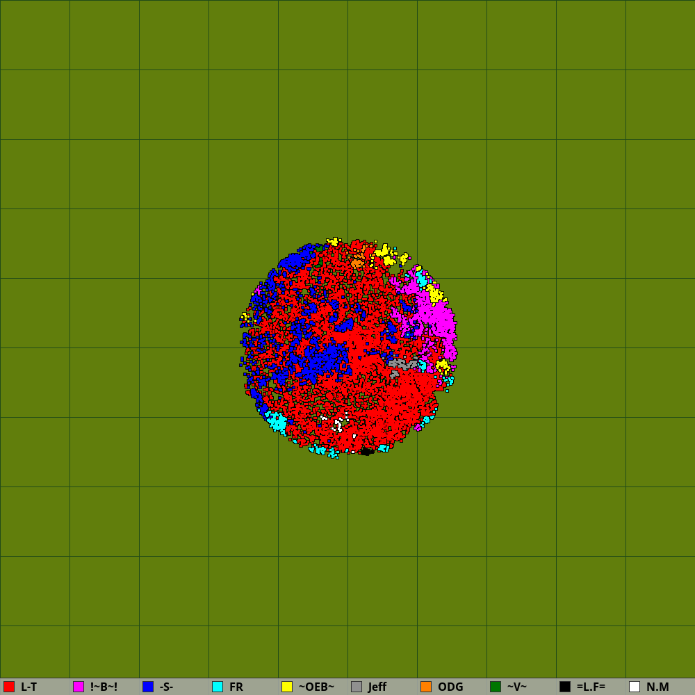The height and width of the screenshot is (695, 695).
Task: Click the gray Jeff legend swatch
Action: (x=357, y=687)
